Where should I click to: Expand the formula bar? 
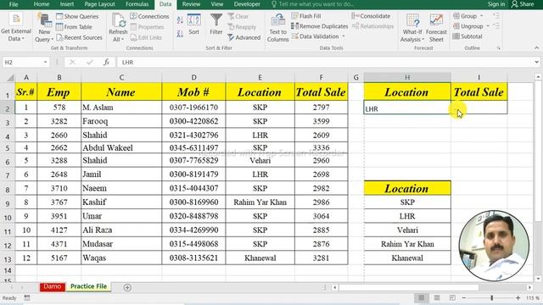(x=537, y=62)
